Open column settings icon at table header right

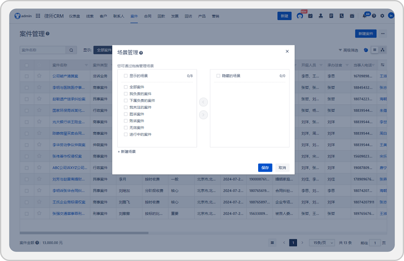(383, 65)
